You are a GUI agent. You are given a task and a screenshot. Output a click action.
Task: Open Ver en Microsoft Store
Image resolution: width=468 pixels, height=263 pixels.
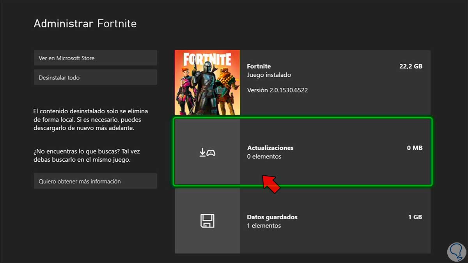pos(96,58)
